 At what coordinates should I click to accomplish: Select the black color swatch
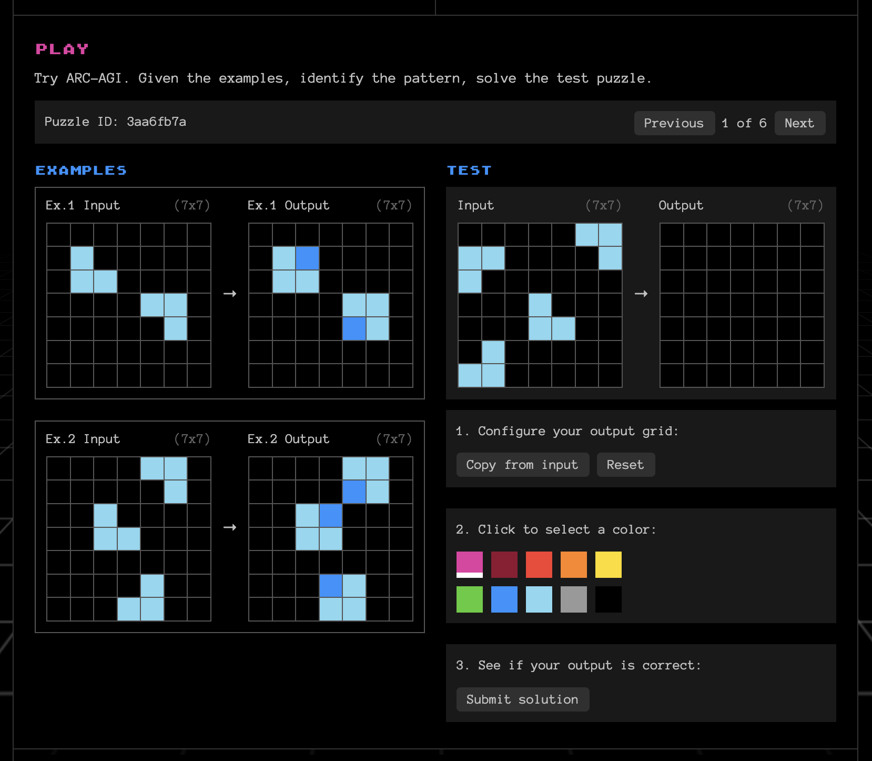pos(608,599)
